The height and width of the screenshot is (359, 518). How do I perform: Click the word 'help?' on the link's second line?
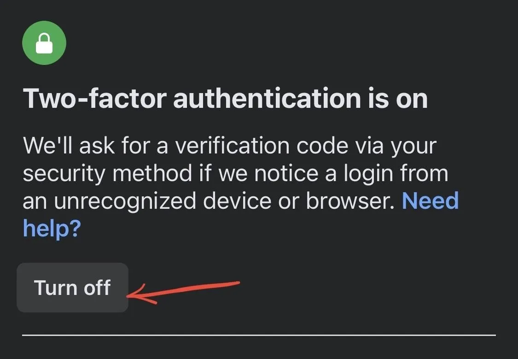pos(52,229)
